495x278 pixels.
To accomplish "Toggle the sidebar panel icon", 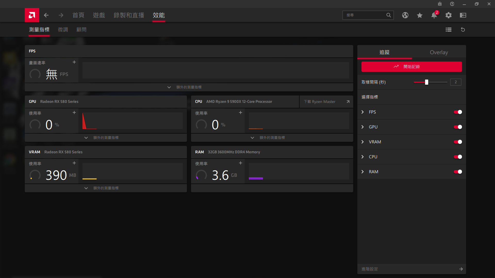I will pyautogui.click(x=463, y=15).
